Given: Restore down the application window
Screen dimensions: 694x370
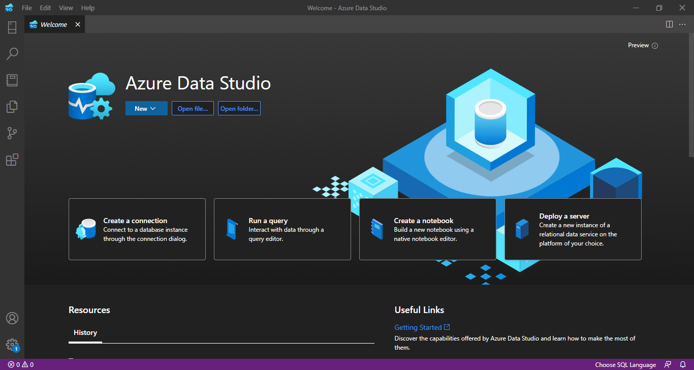Looking at the screenshot, I should (659, 8).
